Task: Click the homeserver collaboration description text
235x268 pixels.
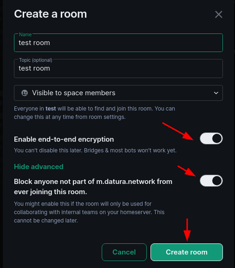Action: [89, 212]
